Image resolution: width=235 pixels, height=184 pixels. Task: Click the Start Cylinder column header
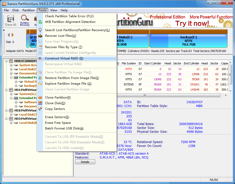[x=153, y=63]
